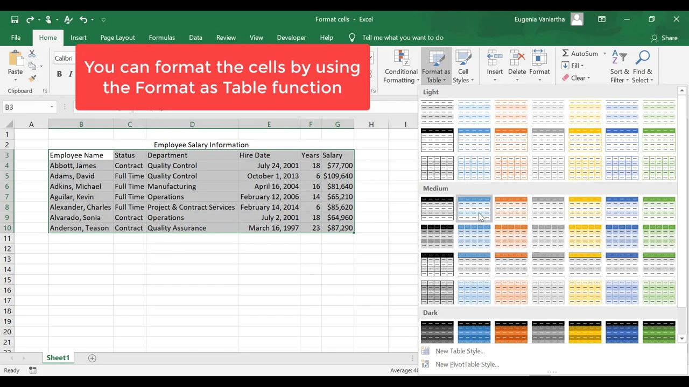This screenshot has width=689, height=387.
Task: Open Clipboard group dialog launcher
Action: click(x=45, y=91)
